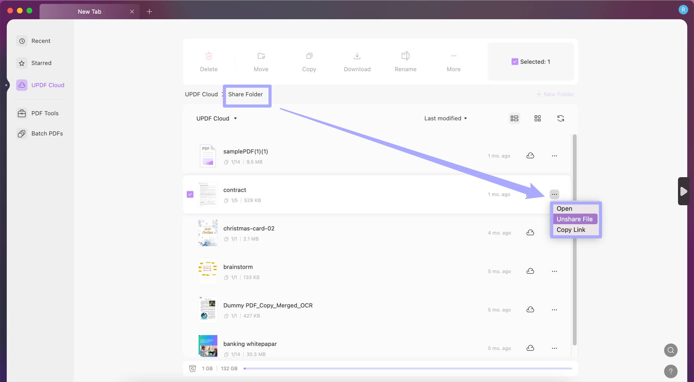Open the Last modified sort dropdown
The image size is (694, 382).
[x=446, y=118]
